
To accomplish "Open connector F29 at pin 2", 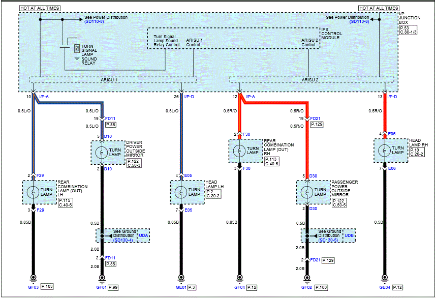I will 40,175.
